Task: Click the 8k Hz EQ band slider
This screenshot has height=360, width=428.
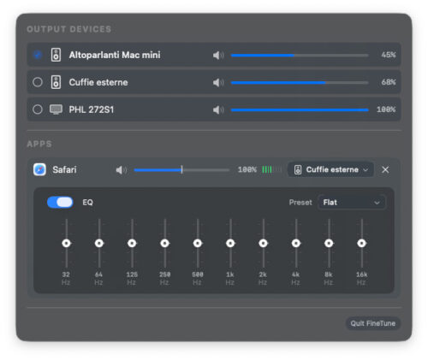Action: point(329,243)
